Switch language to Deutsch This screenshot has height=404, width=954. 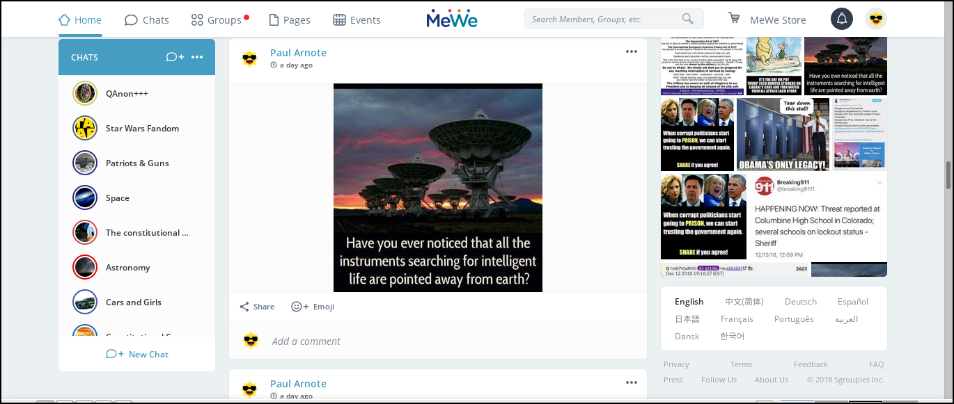point(801,302)
